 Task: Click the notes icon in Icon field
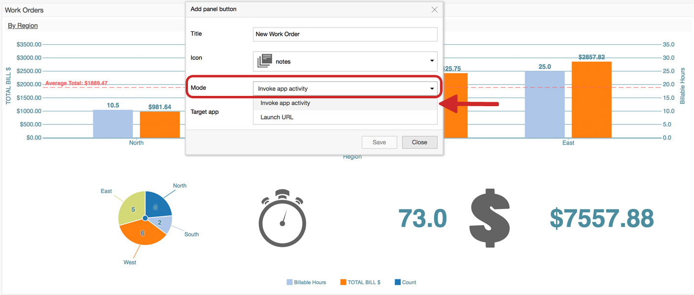pyautogui.click(x=264, y=61)
